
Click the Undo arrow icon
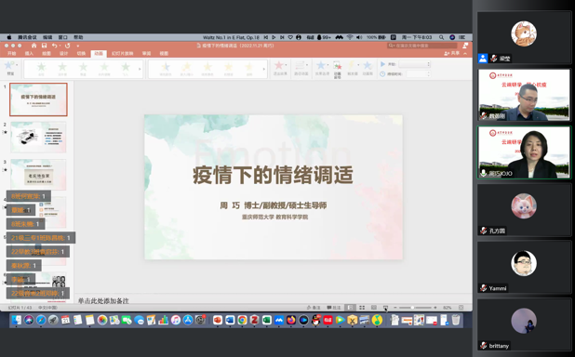(x=54, y=46)
